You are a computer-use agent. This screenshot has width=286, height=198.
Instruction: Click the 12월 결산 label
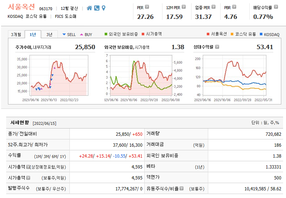pyautogui.click(x=69, y=8)
